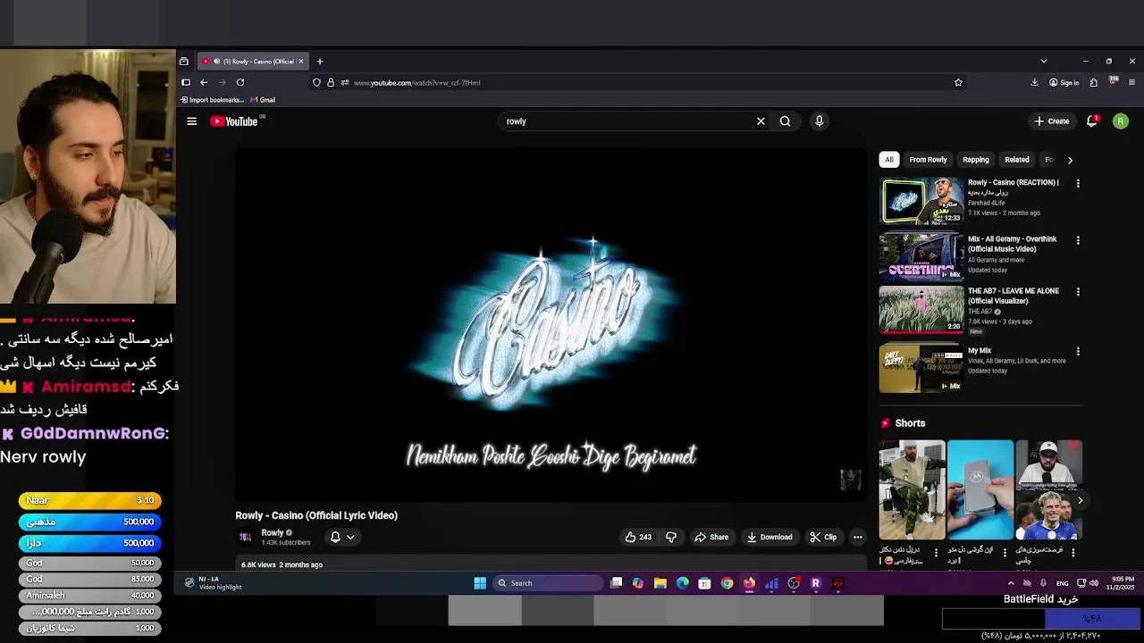Open the browser downloads panel
The height and width of the screenshot is (643, 1144).
(1034, 82)
